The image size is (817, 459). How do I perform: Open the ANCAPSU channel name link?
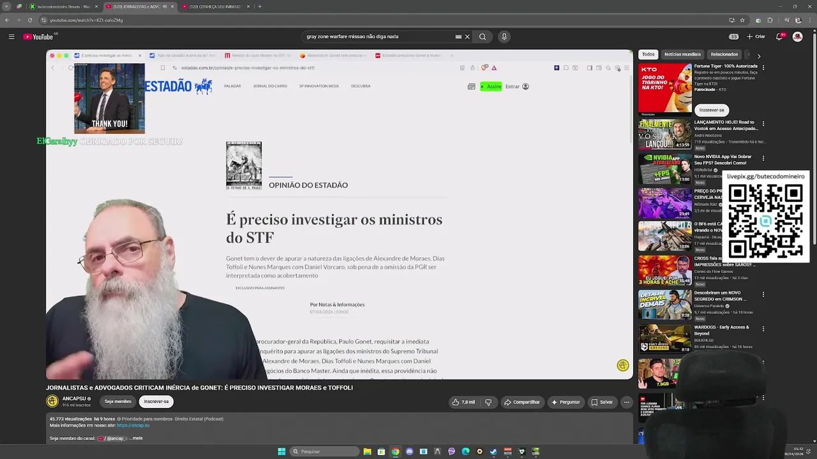74,398
